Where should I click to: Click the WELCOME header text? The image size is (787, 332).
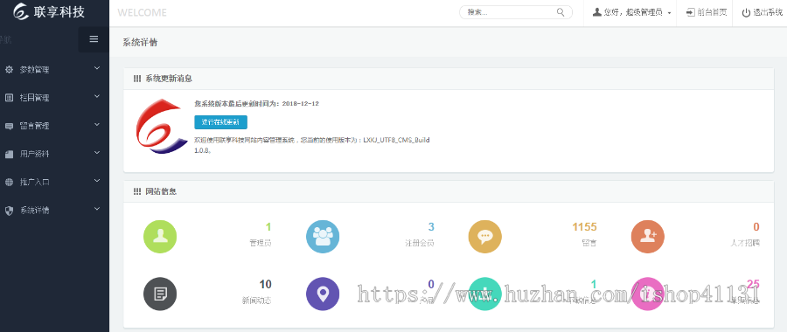pyautogui.click(x=142, y=13)
